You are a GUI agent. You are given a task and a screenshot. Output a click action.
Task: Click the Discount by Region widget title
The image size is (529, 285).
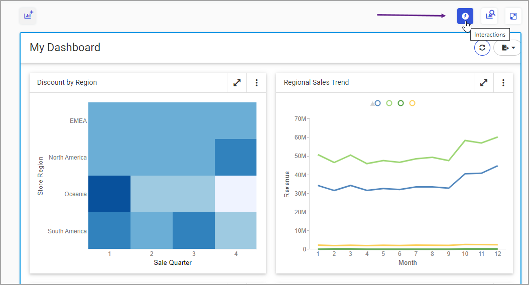[x=67, y=83]
